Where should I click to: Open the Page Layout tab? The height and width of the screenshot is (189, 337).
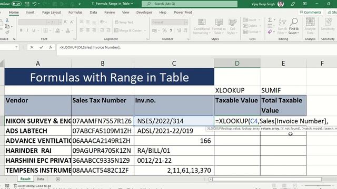(x=52, y=13)
